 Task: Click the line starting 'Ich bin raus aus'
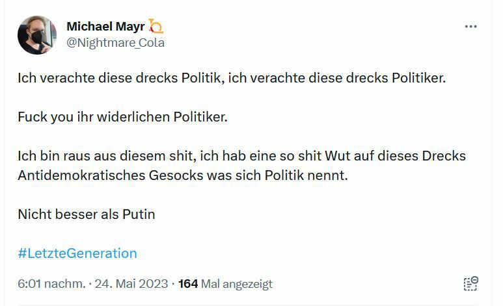(241, 157)
